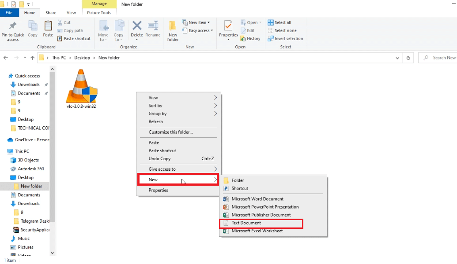Select Quick access in navigation pane
This screenshot has width=457, height=264.
pos(27,76)
